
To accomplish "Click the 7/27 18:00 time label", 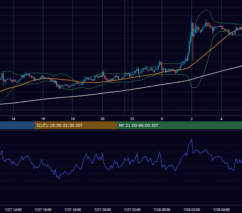I will [x=73, y=209].
